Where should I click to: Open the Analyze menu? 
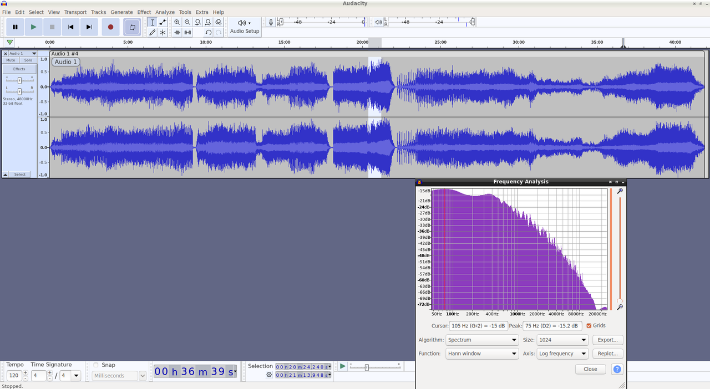[165, 12]
